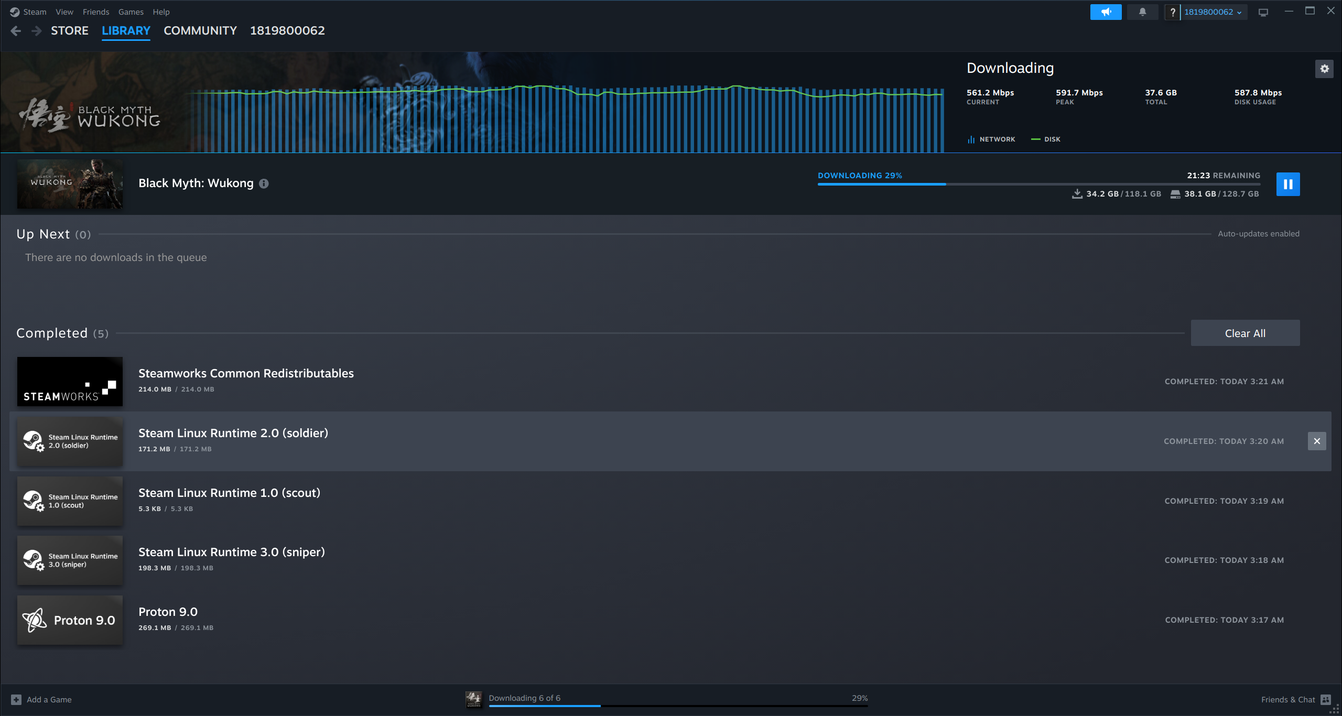The image size is (1342, 716).
Task: Switch to the COMMUNITY tab
Action: [200, 31]
